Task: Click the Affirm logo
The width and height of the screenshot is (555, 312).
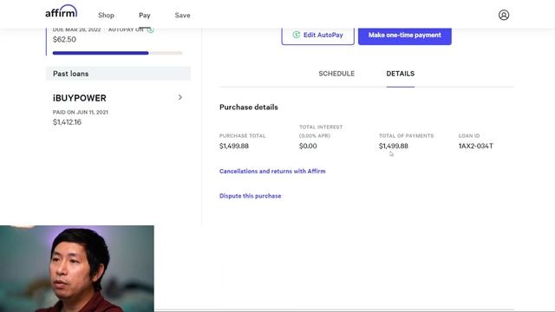Action: click(62, 11)
